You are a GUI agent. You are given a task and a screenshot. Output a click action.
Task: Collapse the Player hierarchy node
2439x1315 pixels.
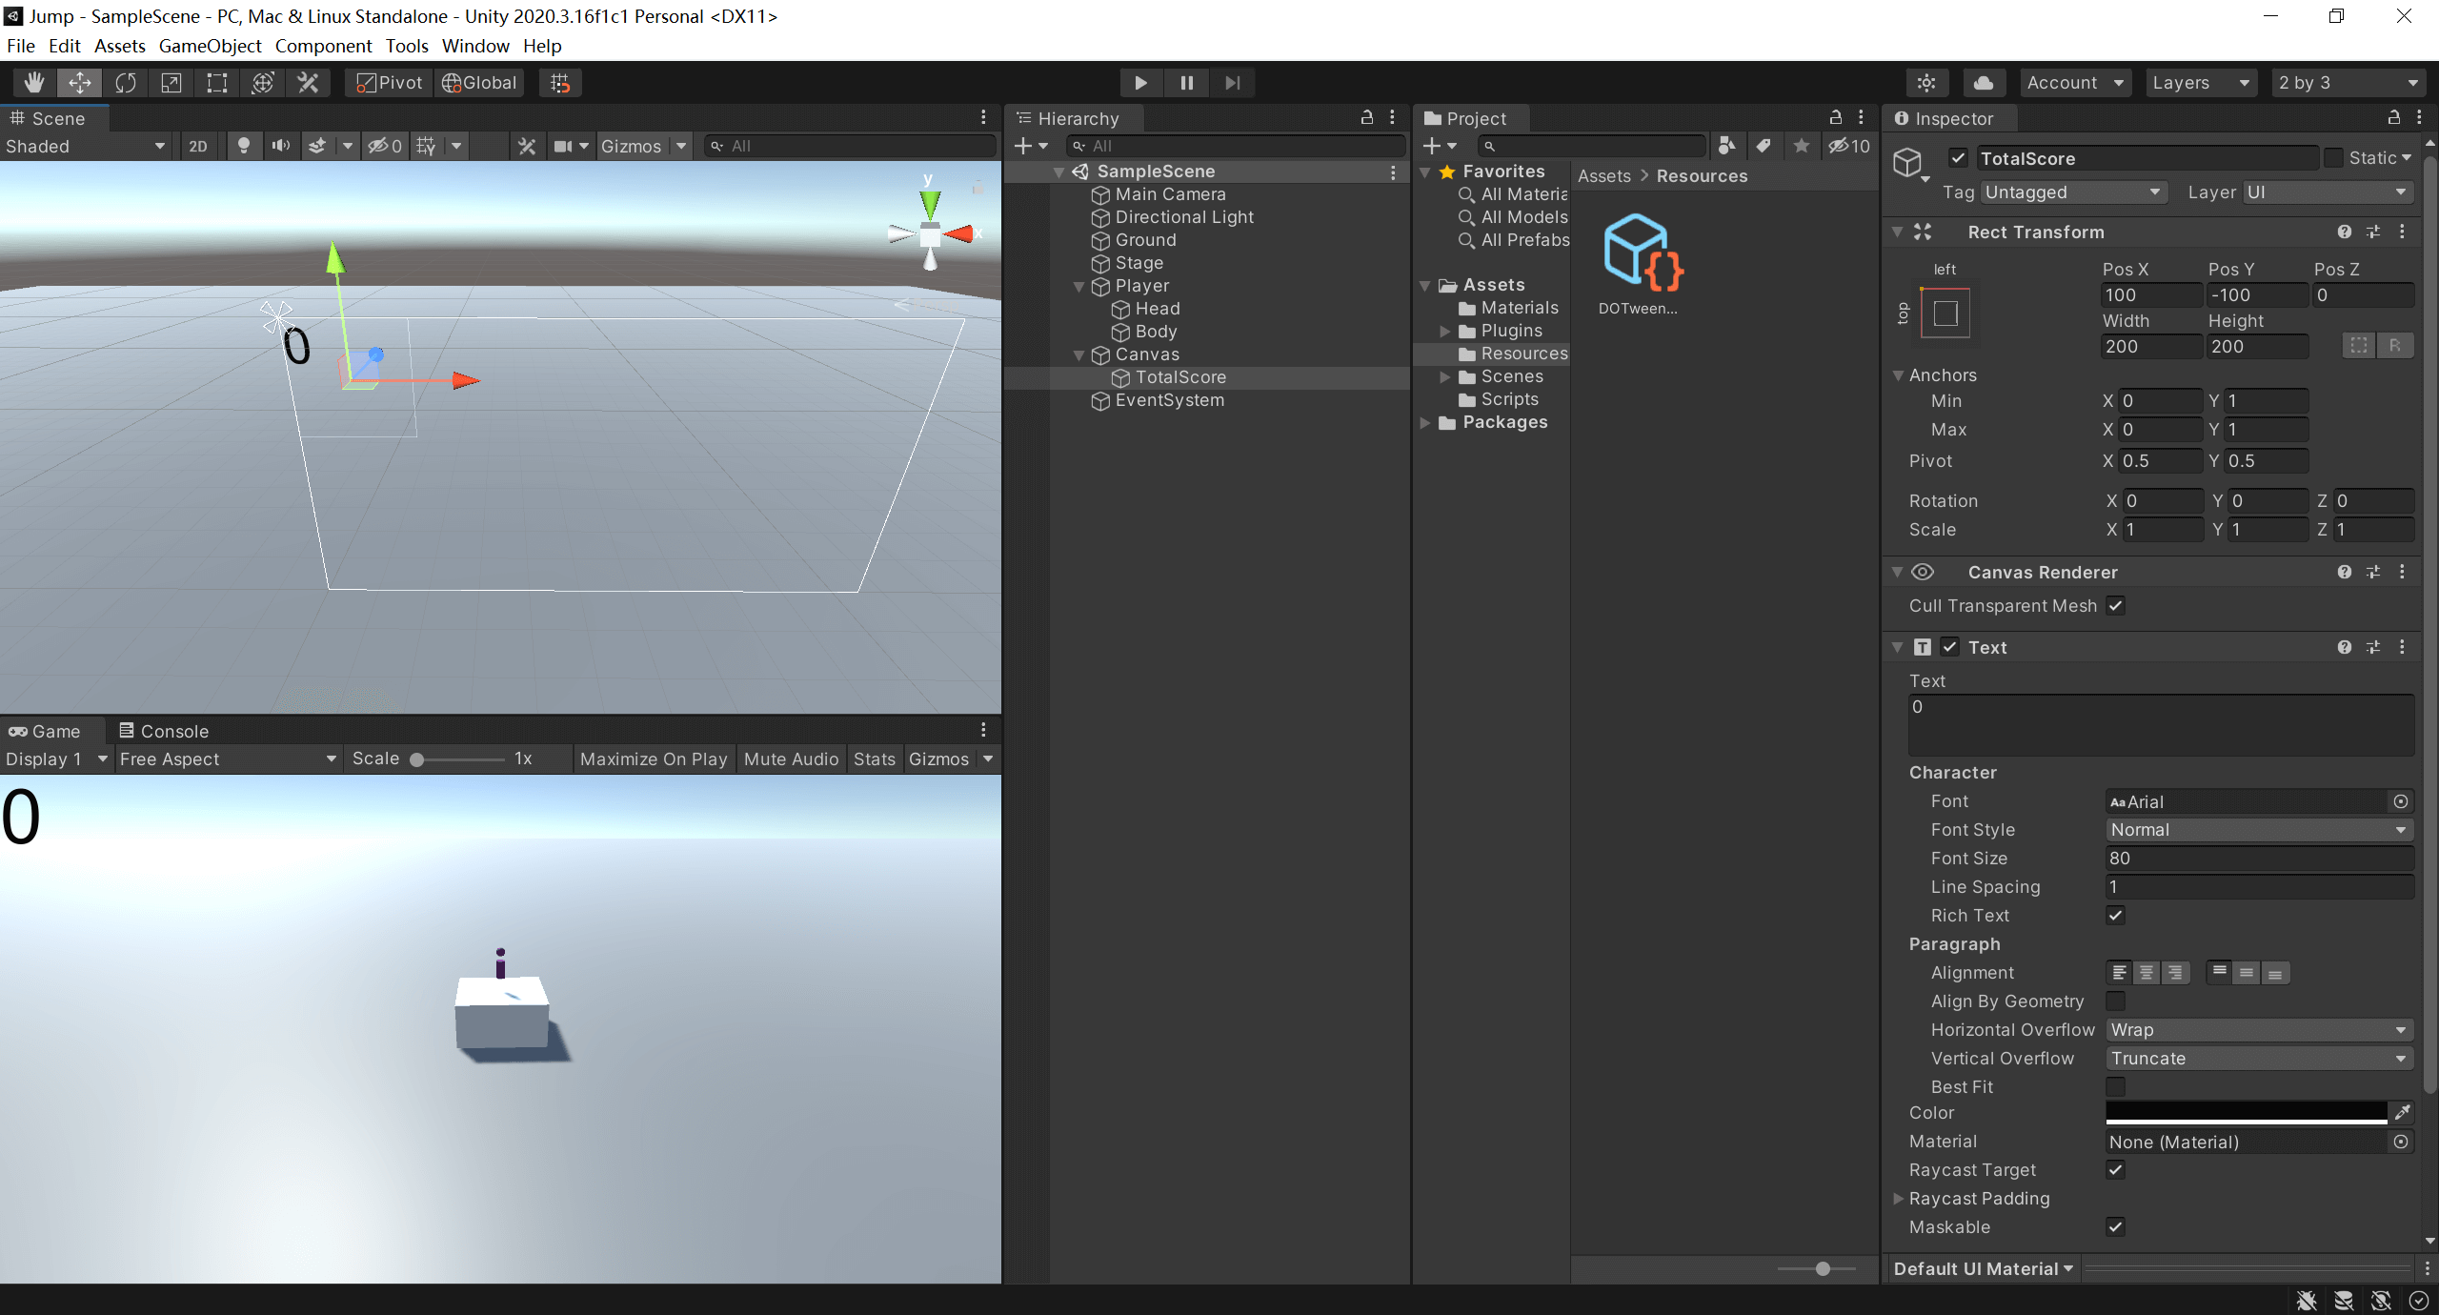coord(1079,286)
